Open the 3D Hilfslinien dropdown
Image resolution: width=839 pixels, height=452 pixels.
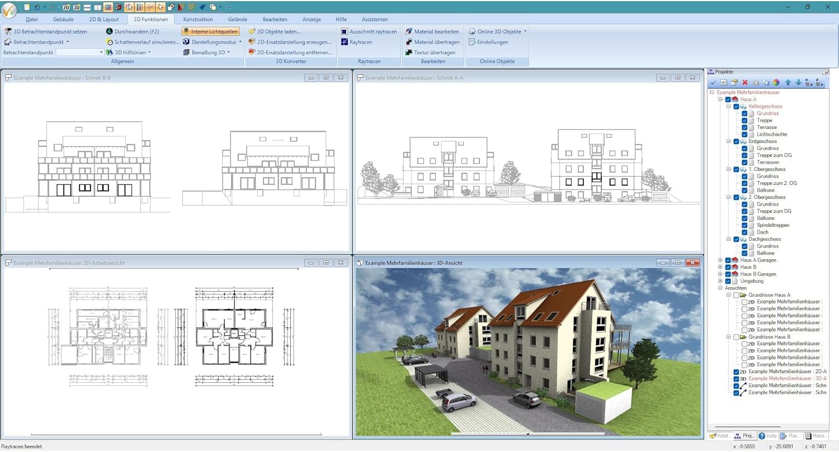tap(129, 53)
